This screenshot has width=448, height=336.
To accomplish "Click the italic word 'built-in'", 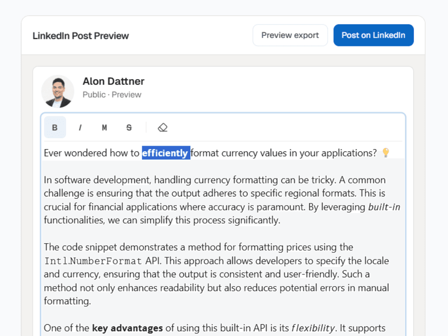I will pyautogui.click(x=384, y=206).
